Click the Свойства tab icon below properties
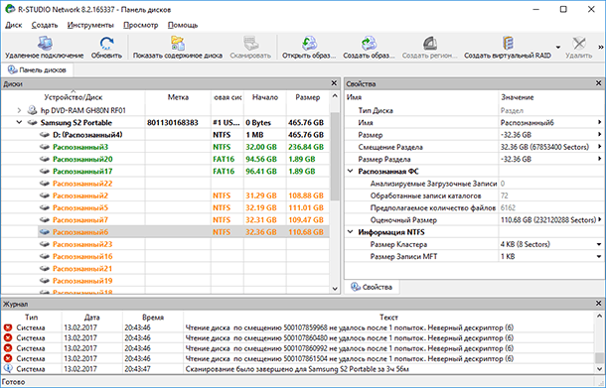 click(356, 287)
